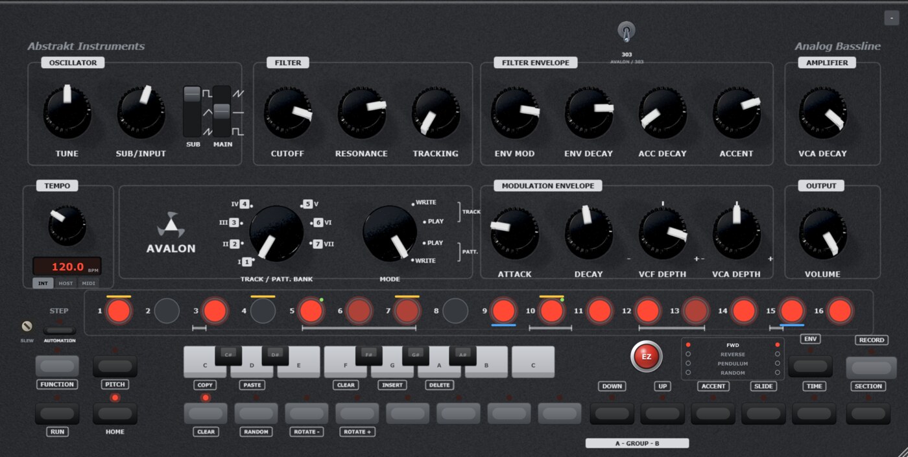Screen dimensions: 908x457
Task: Click the UP octave button
Action: click(x=662, y=414)
